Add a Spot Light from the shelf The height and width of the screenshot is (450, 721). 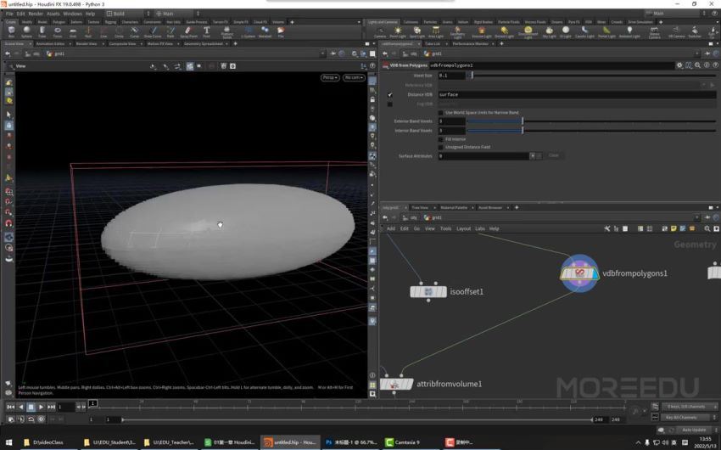point(417,32)
